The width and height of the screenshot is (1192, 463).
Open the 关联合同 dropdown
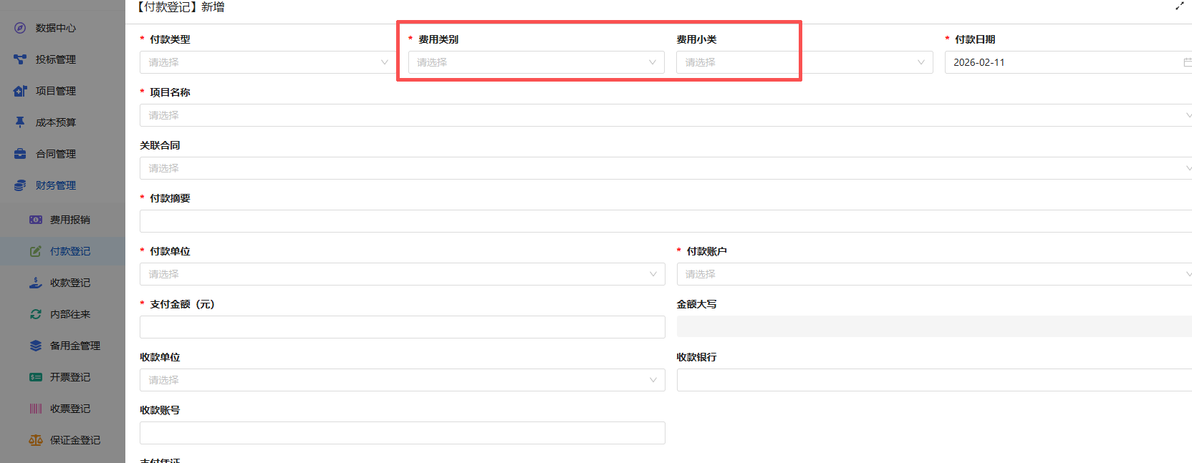665,168
